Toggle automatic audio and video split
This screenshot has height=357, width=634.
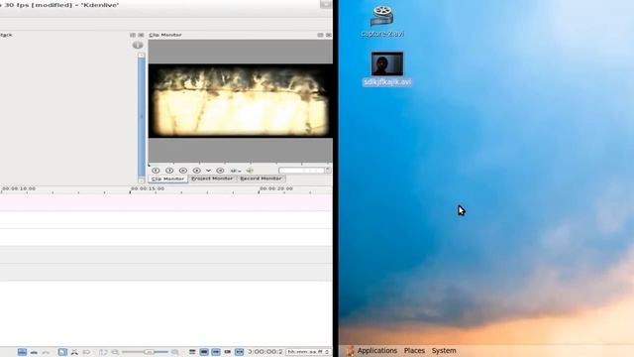pyautogui.click(x=192, y=352)
